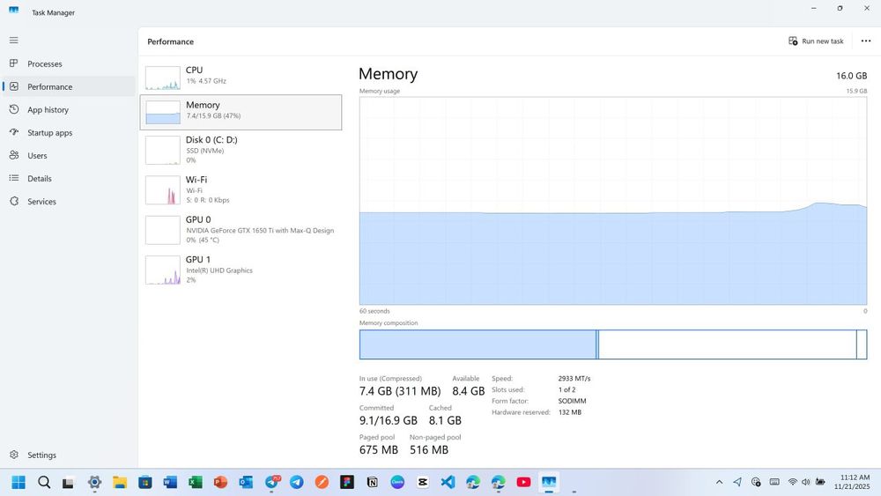This screenshot has width=881, height=496.
Task: Open the Details page icon
Action: coord(14,178)
